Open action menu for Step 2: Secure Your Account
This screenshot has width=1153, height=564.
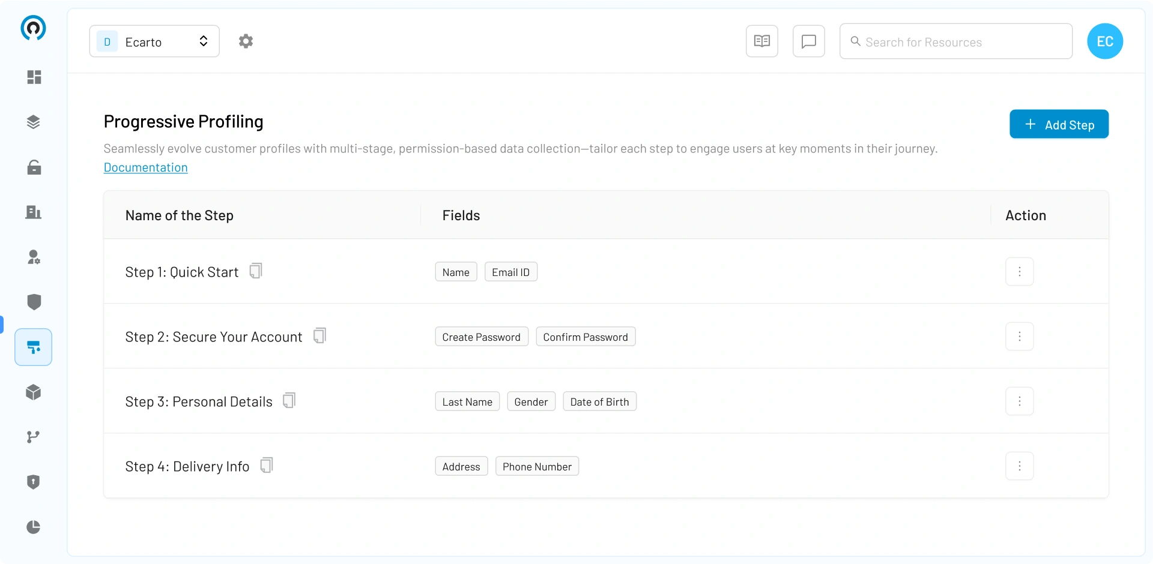[1020, 337]
